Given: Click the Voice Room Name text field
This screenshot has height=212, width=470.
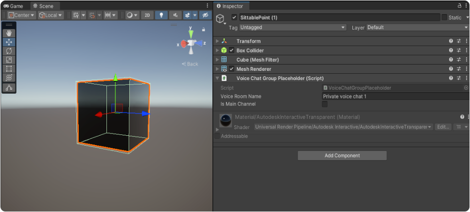Looking at the screenshot, I should [395, 97].
